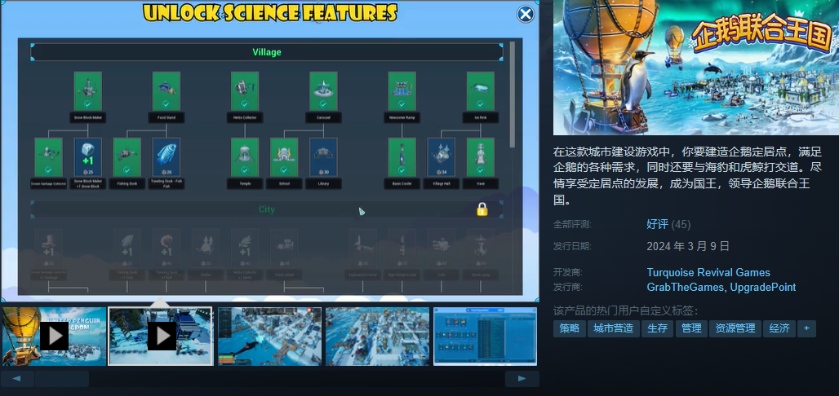Viewport: 839px width, 396px height.
Task: Open the game header capsule image
Action: (695, 68)
